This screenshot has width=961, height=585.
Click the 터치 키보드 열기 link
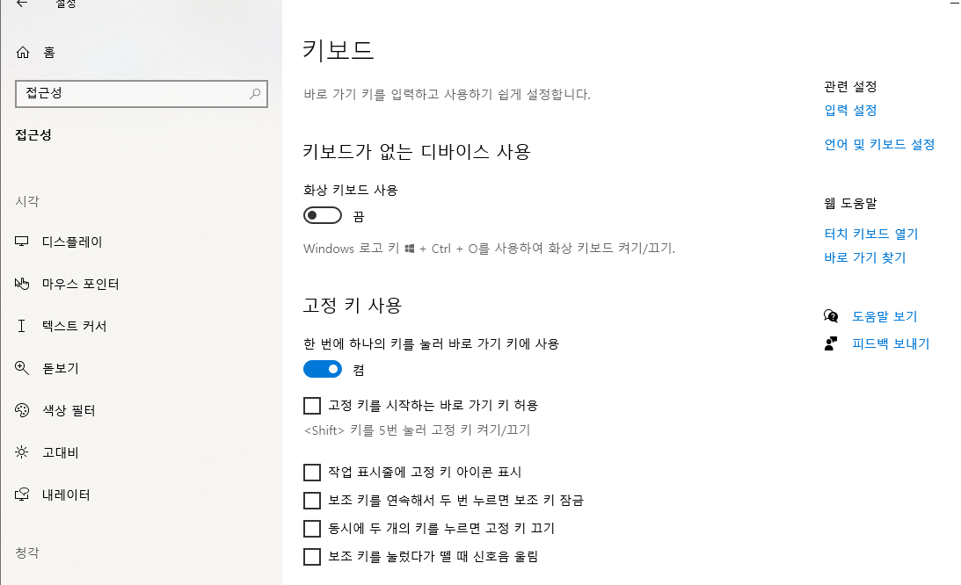pos(870,234)
